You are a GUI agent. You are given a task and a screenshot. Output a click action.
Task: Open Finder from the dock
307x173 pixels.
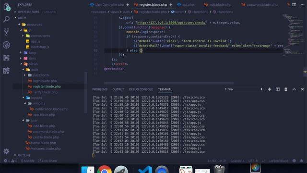coord(87,170)
